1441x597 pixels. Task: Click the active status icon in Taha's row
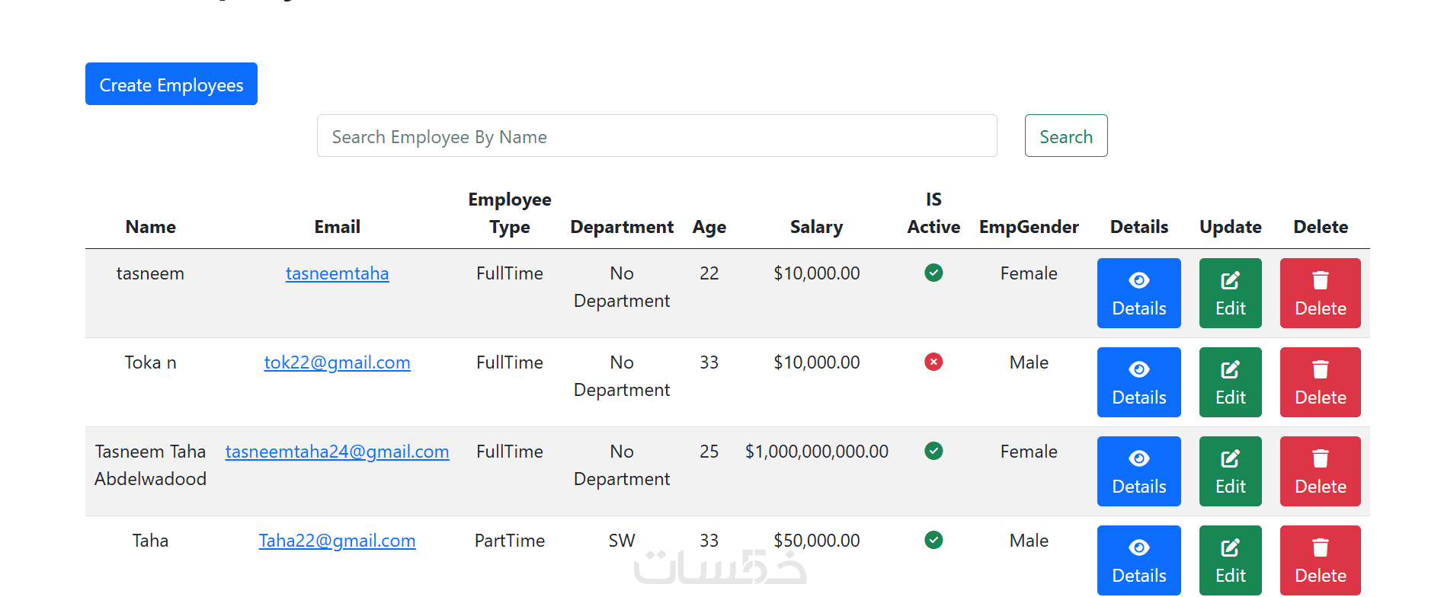tap(933, 540)
